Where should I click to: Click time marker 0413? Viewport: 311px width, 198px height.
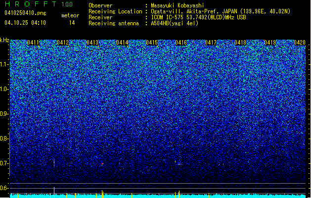92,43
